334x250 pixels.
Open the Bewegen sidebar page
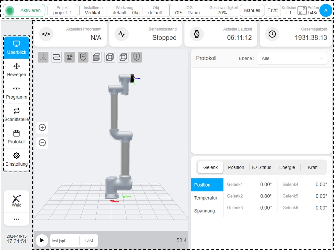pyautogui.click(x=17, y=70)
